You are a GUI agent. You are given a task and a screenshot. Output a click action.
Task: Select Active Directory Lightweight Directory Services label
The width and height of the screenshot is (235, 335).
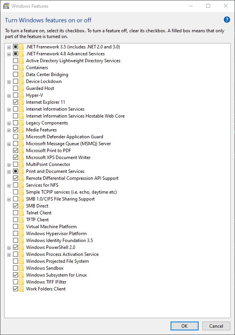tap(73, 61)
